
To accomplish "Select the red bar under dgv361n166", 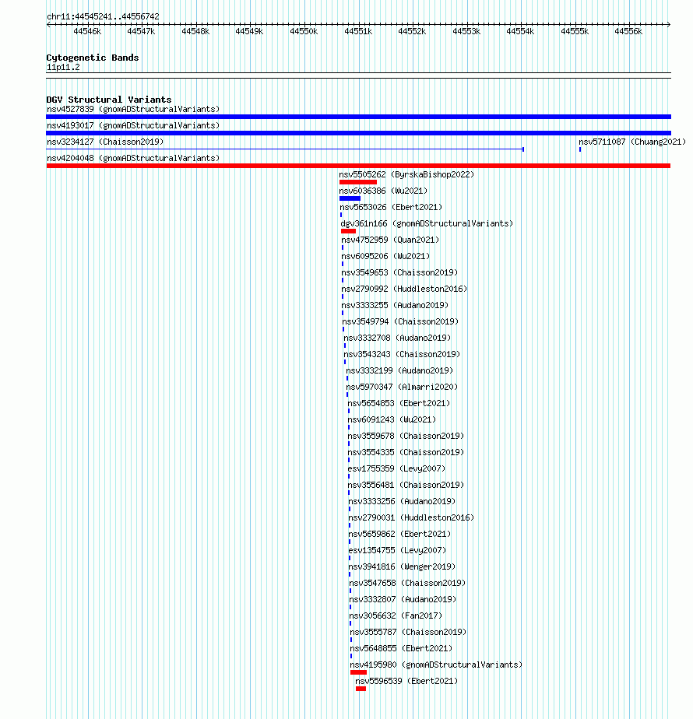I will 348,231.
